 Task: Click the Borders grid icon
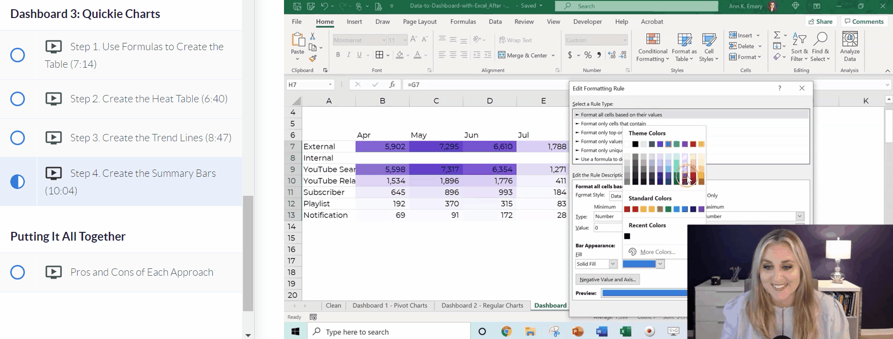[x=379, y=55]
